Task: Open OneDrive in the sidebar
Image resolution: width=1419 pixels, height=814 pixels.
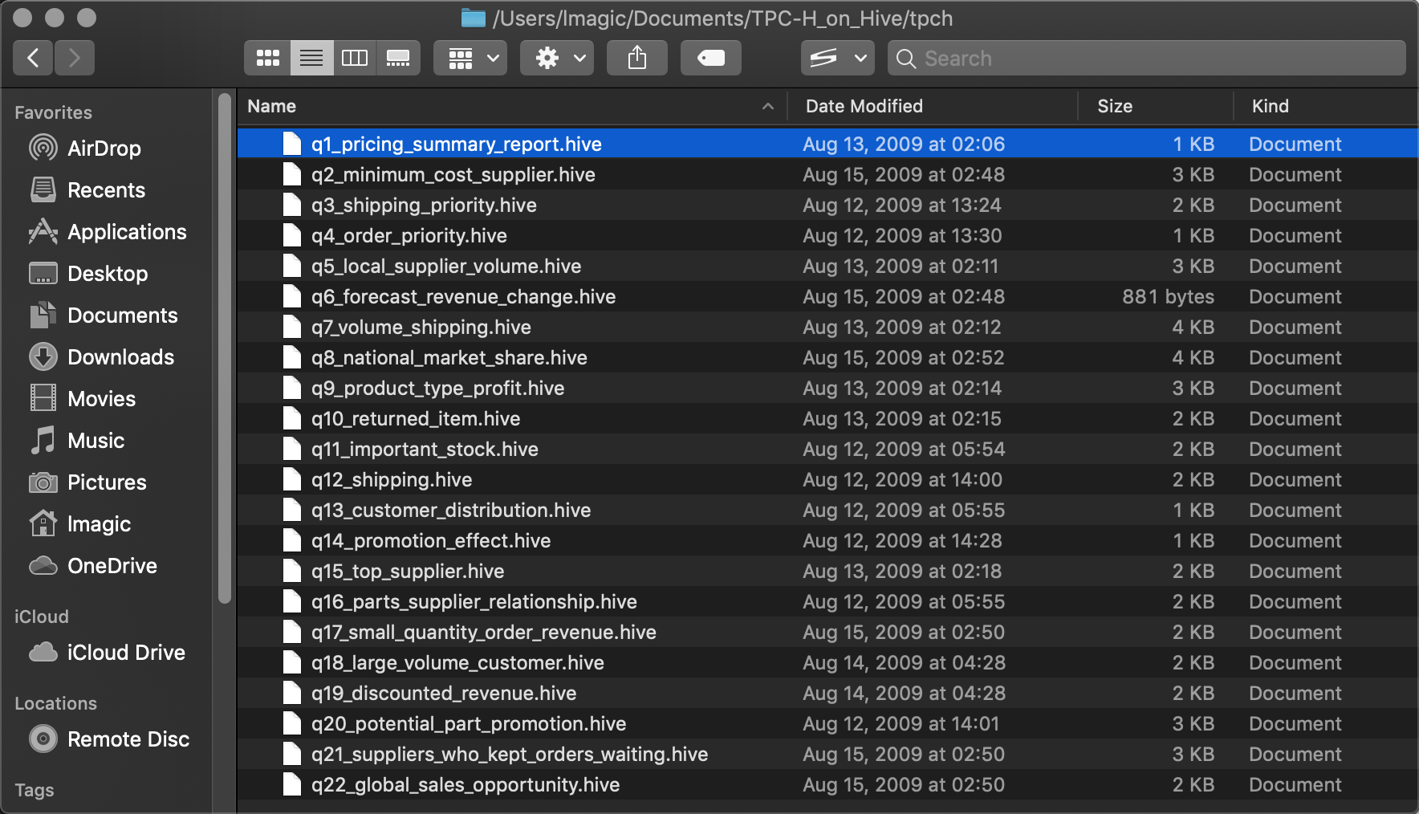Action: tap(104, 566)
